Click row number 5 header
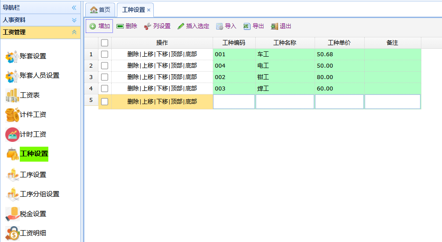 pos(91,100)
